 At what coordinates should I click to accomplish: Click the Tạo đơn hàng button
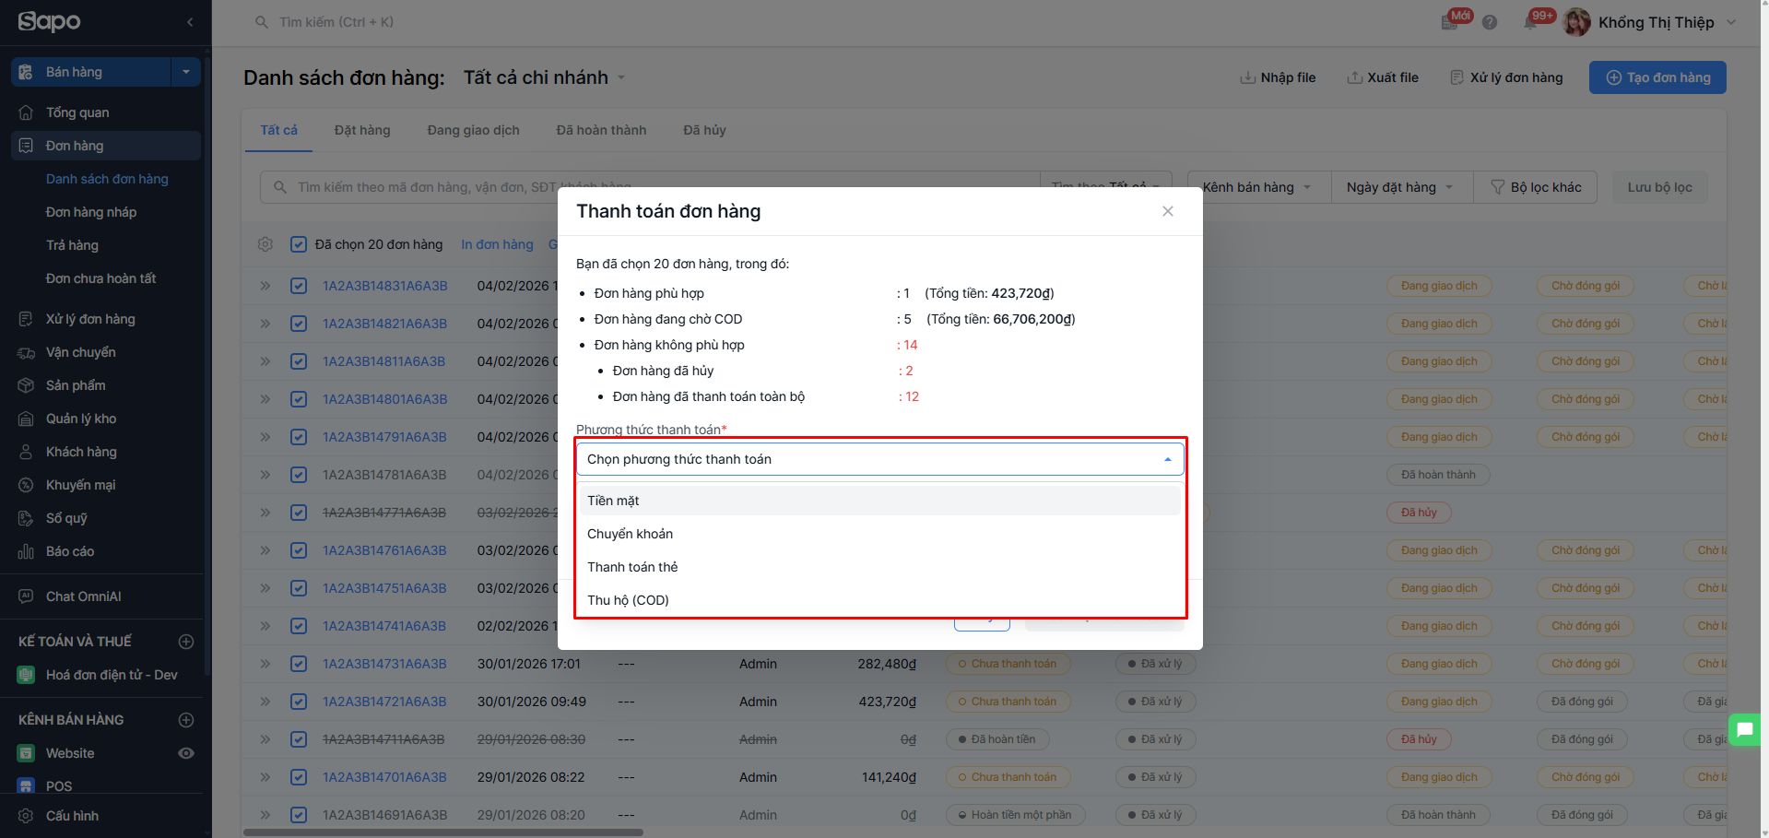pos(1657,77)
